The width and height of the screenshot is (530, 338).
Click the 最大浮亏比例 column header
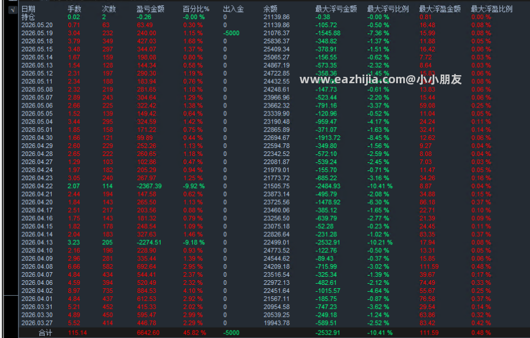(388, 9)
